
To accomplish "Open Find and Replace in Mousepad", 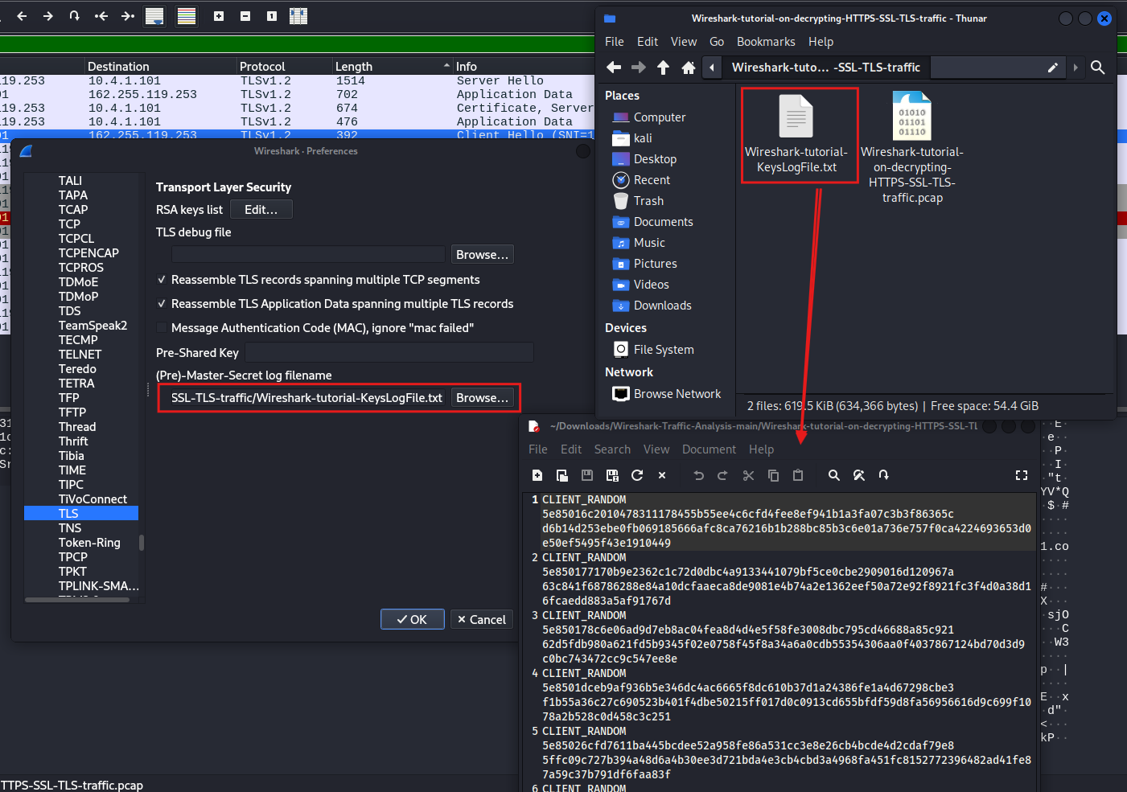I will pyautogui.click(x=859, y=475).
